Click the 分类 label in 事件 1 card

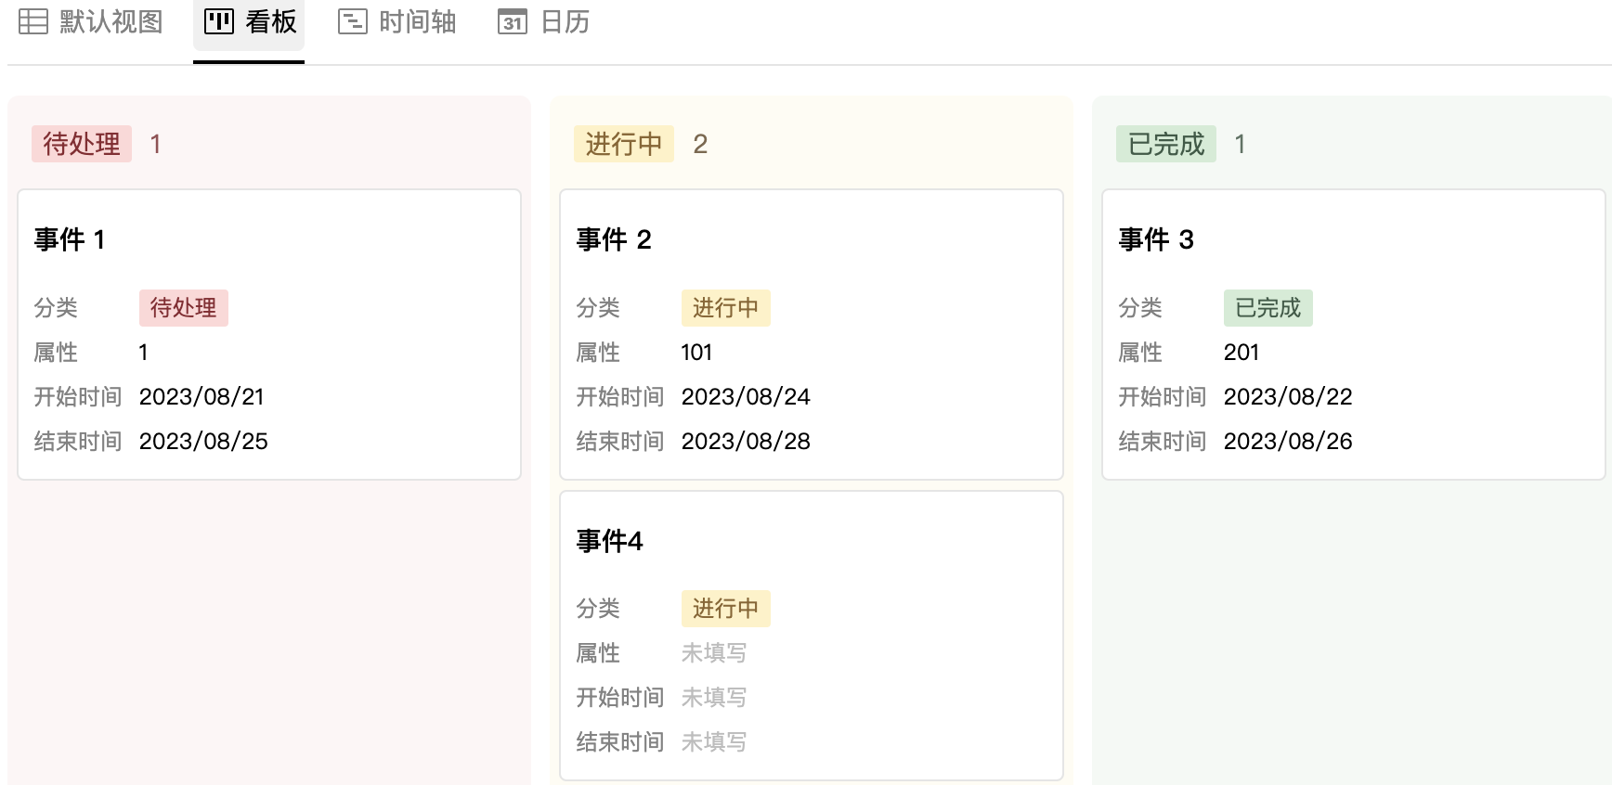56,308
